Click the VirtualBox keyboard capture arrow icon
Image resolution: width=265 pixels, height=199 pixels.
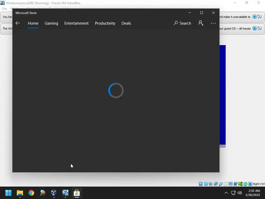[x=250, y=184]
